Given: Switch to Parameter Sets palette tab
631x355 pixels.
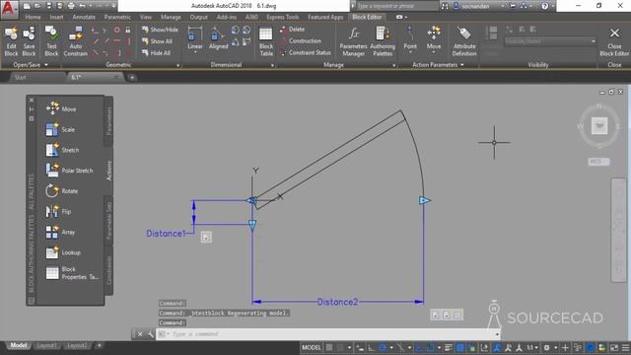Looking at the screenshot, I should pyautogui.click(x=108, y=221).
